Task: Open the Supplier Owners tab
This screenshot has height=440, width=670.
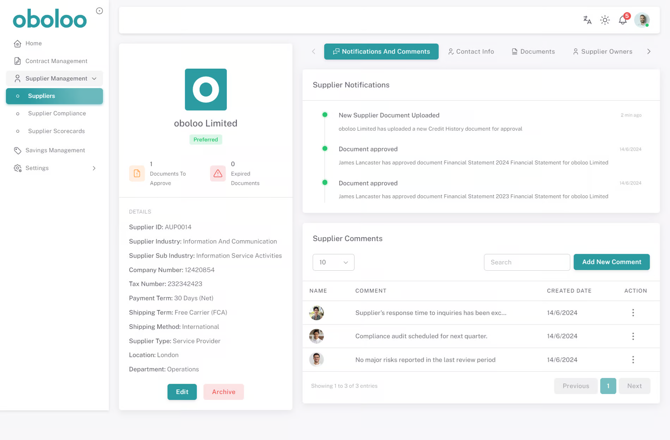Action: pyautogui.click(x=602, y=51)
